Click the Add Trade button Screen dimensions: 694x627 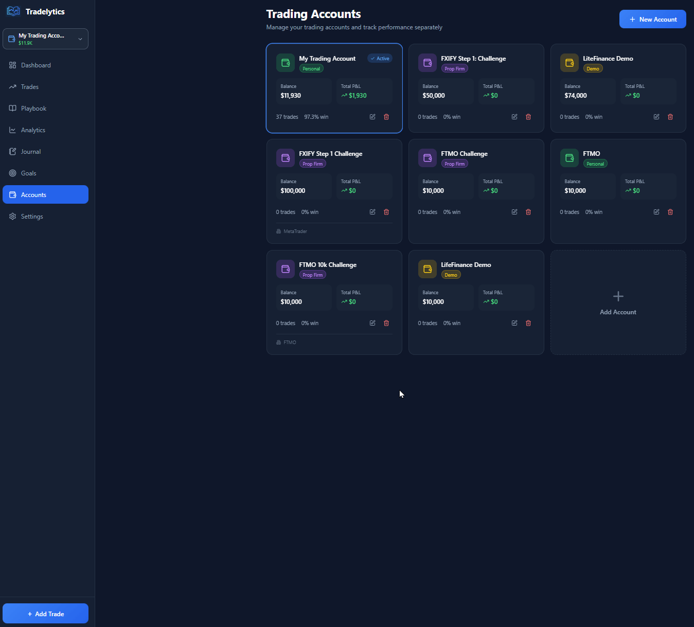coord(45,614)
